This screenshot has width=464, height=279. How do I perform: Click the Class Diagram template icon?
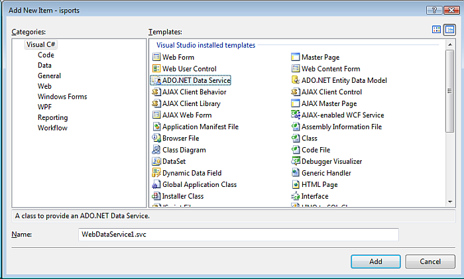coord(156,150)
